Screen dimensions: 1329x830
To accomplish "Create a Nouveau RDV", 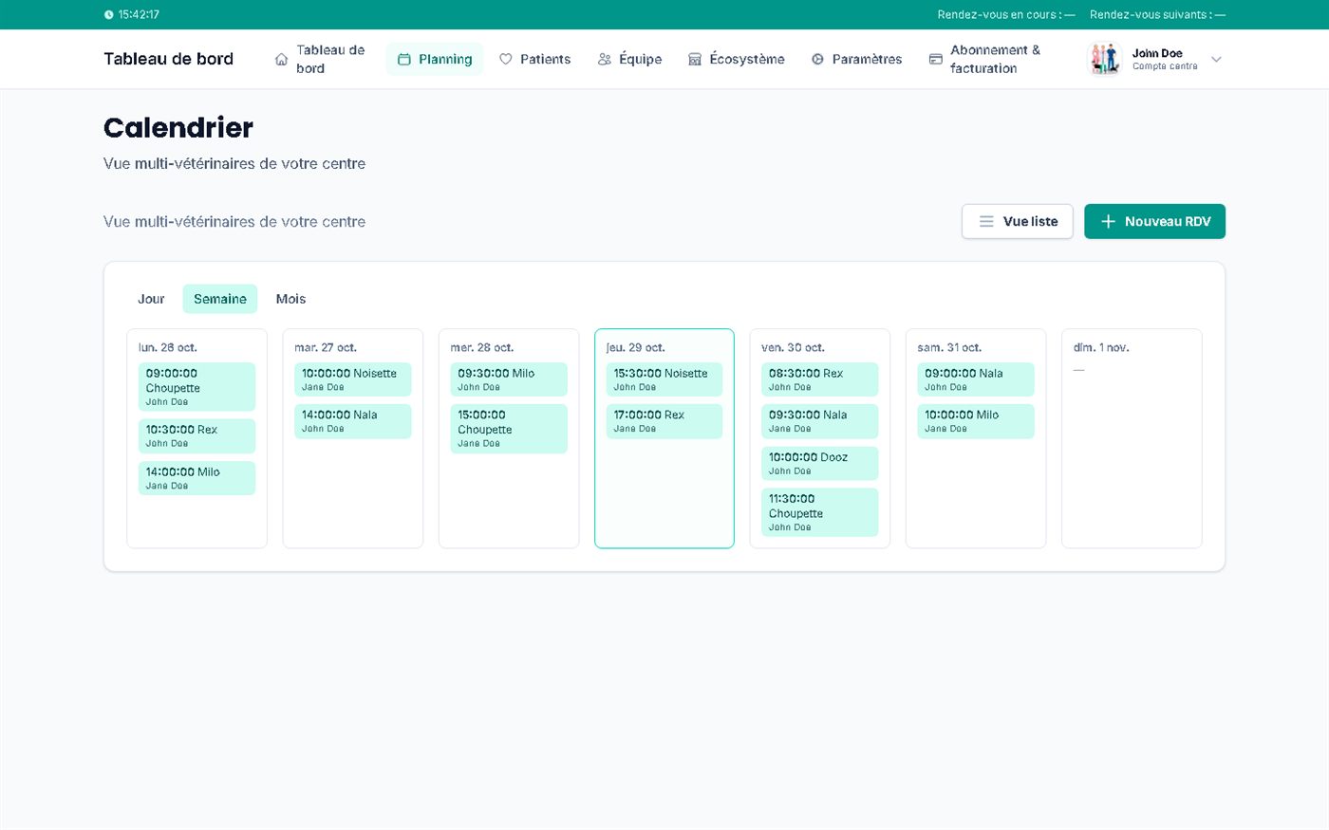I will pyautogui.click(x=1154, y=221).
